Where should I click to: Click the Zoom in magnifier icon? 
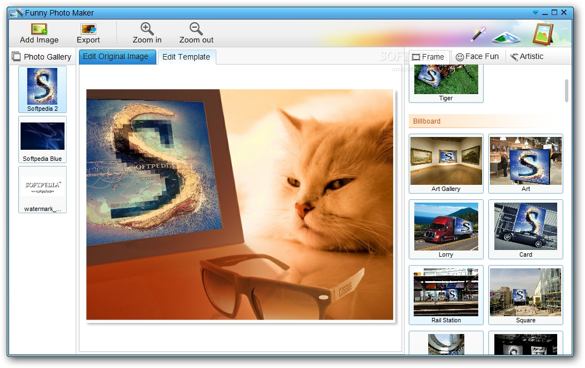pos(147,28)
